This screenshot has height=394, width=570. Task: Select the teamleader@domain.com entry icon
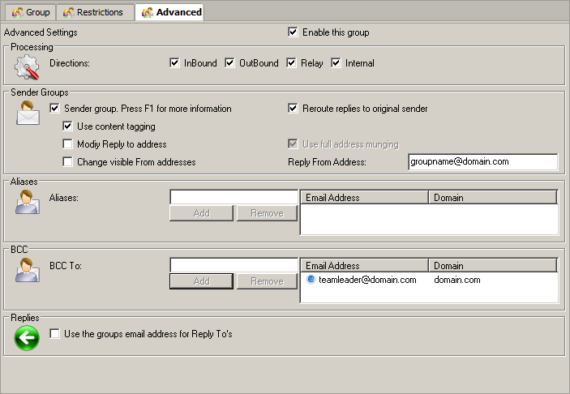pyautogui.click(x=311, y=280)
